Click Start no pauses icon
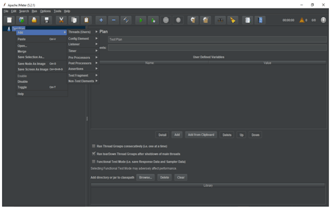Viewport: 331px width, 209px height. [x=153, y=20]
